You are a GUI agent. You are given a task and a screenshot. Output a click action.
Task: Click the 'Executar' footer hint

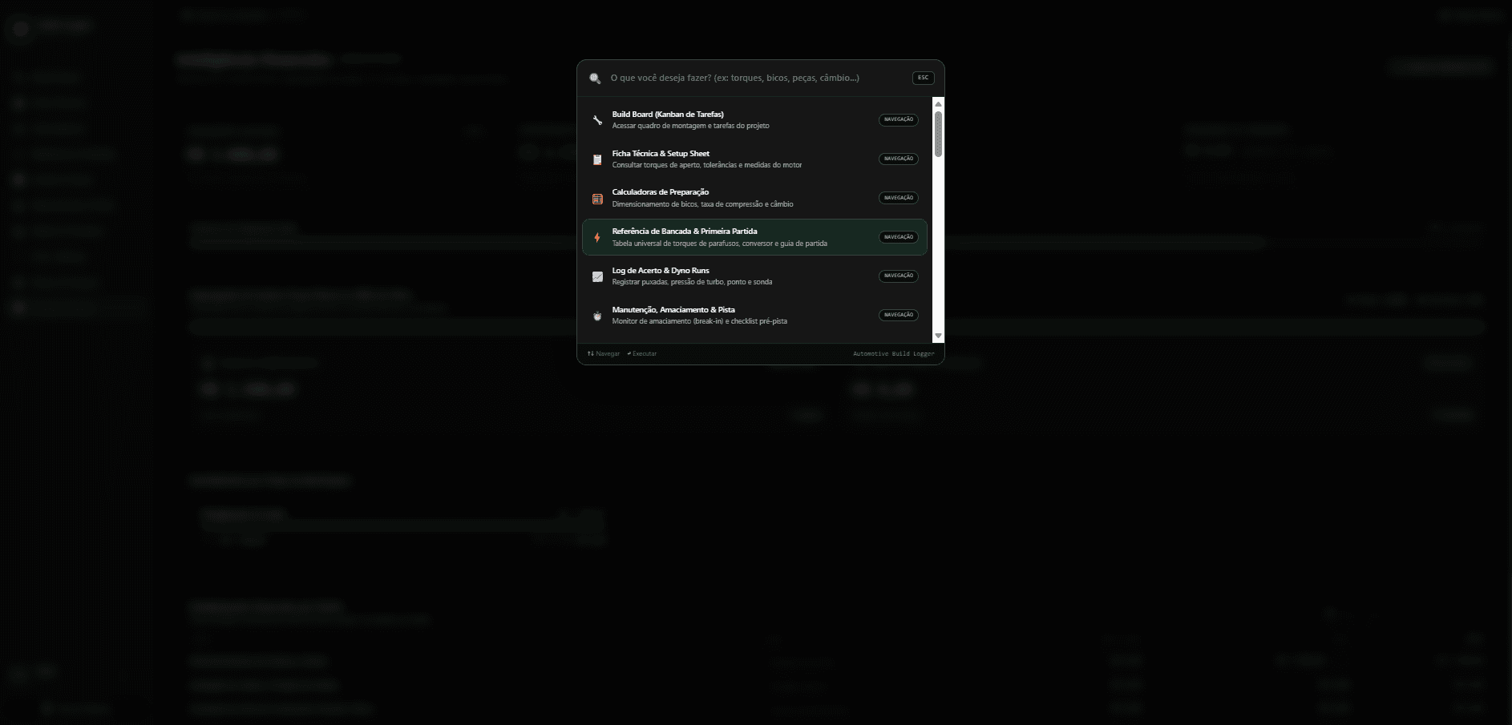[642, 353]
